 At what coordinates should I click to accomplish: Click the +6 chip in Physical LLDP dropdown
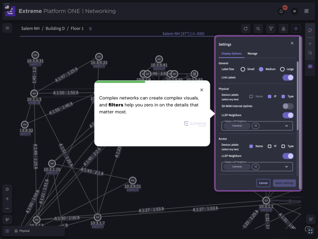tap(255, 126)
